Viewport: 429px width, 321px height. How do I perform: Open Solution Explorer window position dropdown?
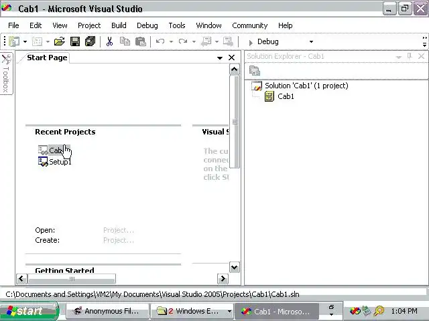(x=399, y=57)
